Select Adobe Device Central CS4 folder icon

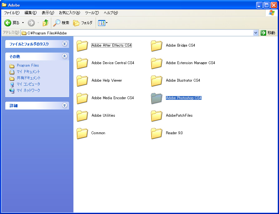pos(82,63)
